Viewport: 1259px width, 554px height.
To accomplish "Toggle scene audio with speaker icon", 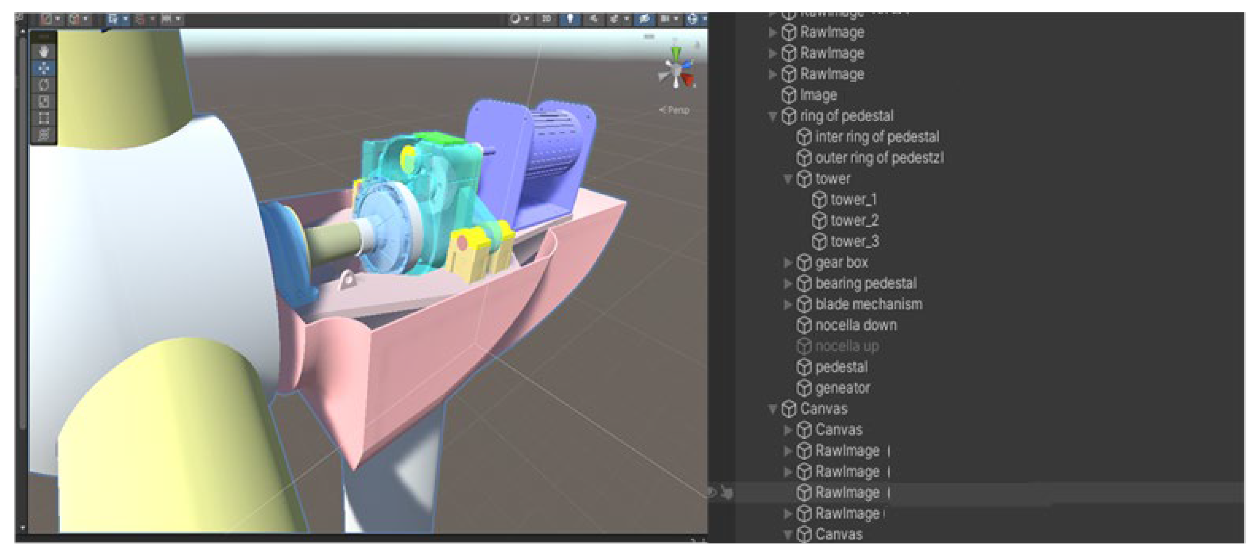I will point(593,19).
